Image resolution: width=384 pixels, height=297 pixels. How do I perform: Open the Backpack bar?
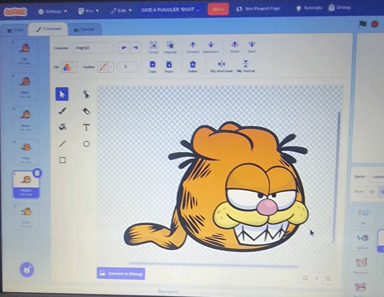[168, 291]
